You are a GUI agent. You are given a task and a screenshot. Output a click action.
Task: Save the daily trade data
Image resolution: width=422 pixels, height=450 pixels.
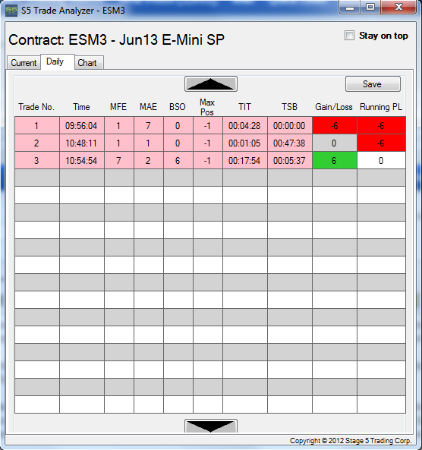[373, 84]
